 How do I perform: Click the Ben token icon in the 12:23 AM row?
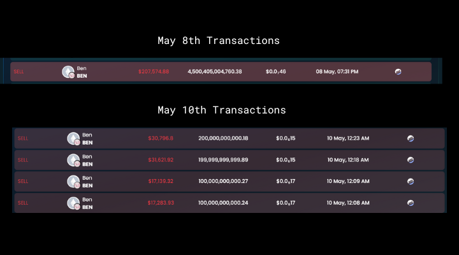74,138
